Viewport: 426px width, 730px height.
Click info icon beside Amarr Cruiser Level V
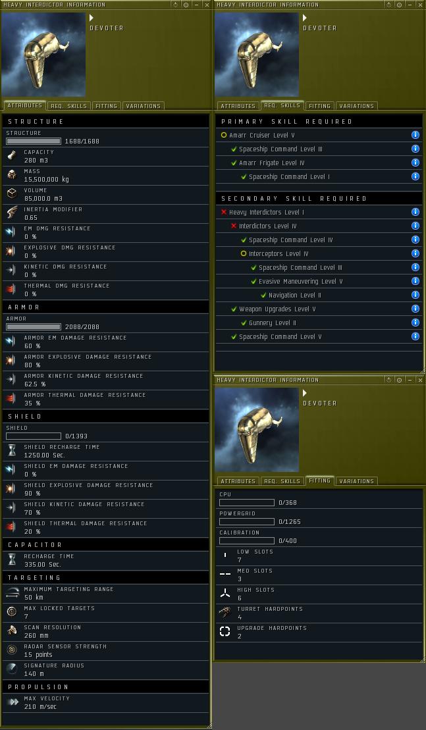pyautogui.click(x=415, y=135)
